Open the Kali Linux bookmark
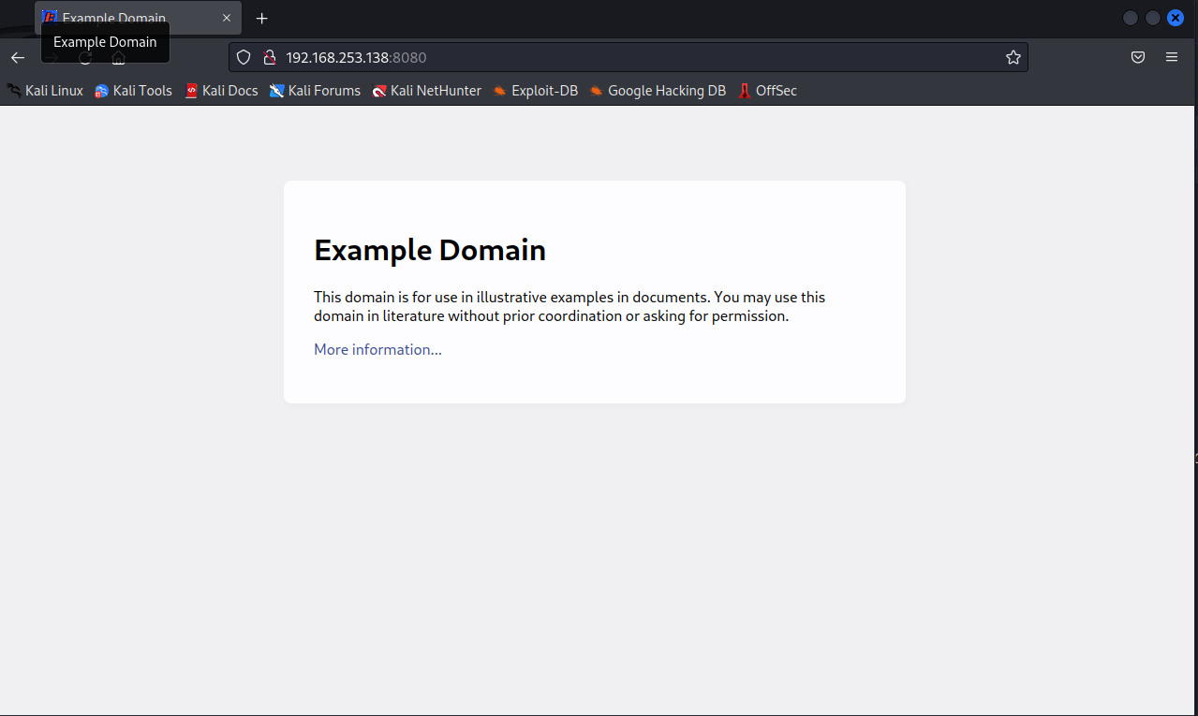The width and height of the screenshot is (1198, 716). [46, 91]
